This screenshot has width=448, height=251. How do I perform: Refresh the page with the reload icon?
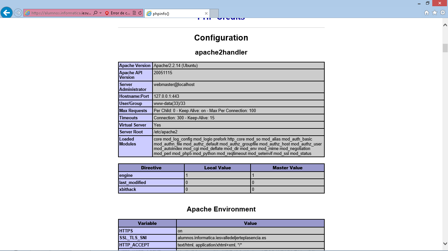[140, 13]
